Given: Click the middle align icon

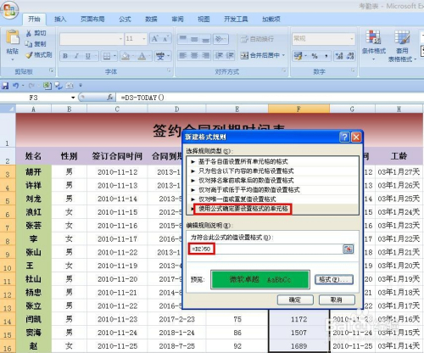Looking at the screenshot, I should point(194,39).
